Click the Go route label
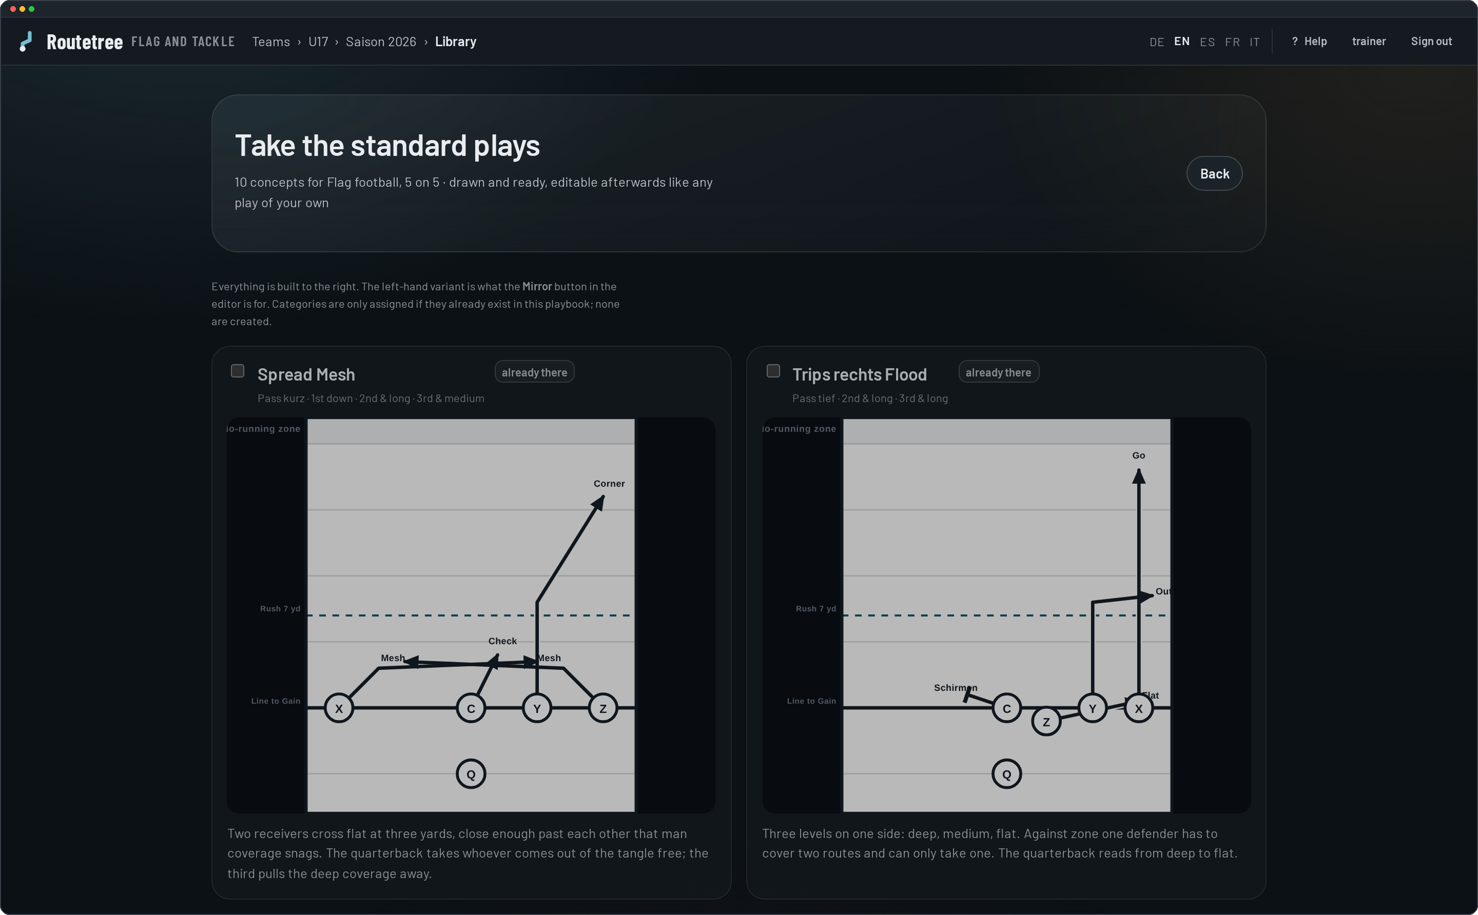Image resolution: width=1478 pixels, height=915 pixels. (x=1138, y=455)
